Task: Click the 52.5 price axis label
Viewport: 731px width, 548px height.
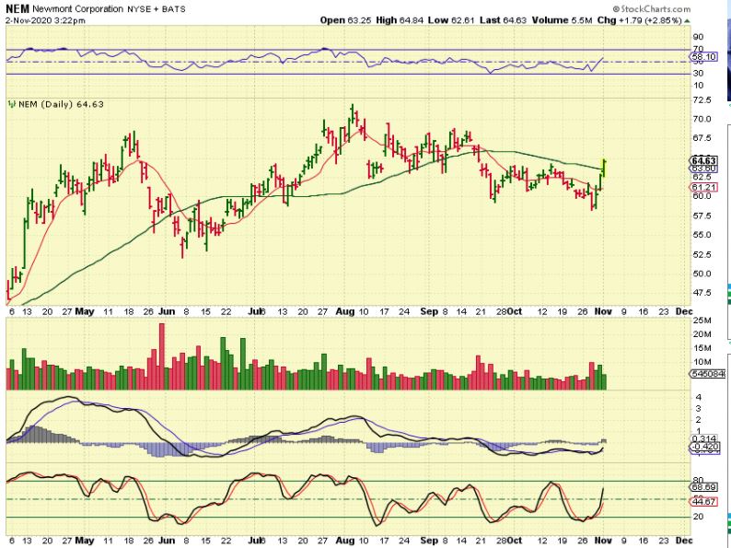Action: (x=702, y=254)
